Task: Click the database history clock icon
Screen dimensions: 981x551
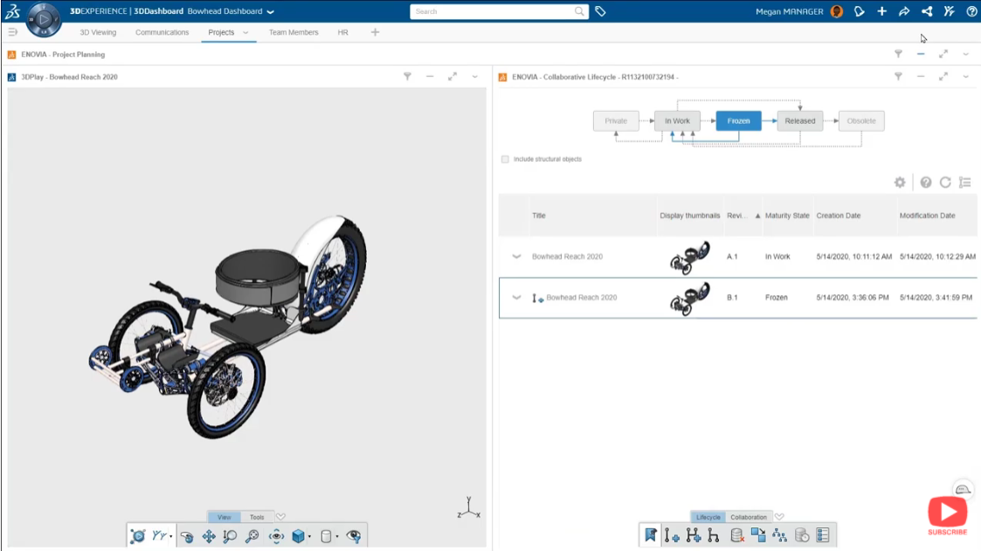Action: coord(801,535)
